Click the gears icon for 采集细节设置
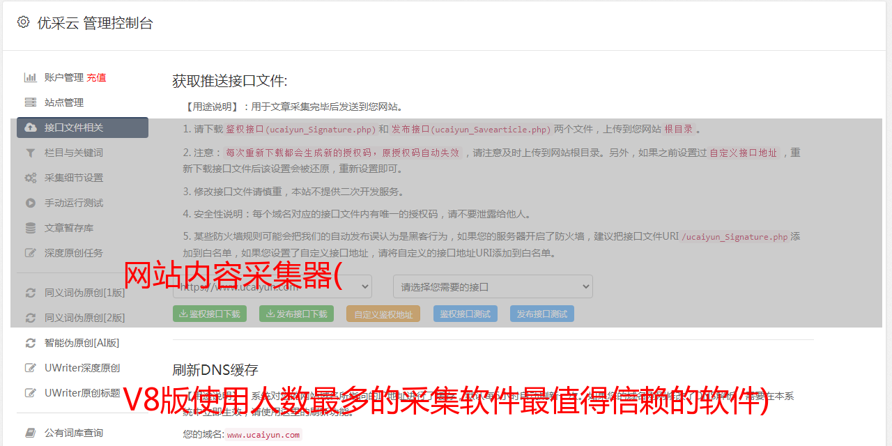 click(31, 178)
